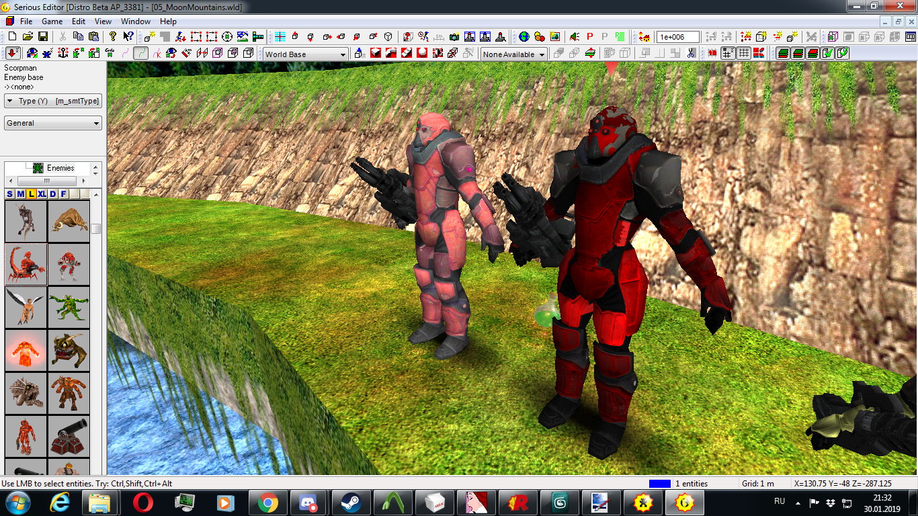The height and width of the screenshot is (516, 918).
Task: Click the 1e+006 value input field
Action: pyautogui.click(x=678, y=37)
